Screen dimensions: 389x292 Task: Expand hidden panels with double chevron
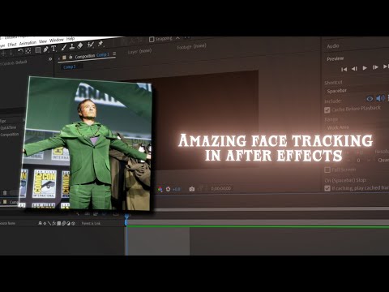pyautogui.click(x=50, y=58)
